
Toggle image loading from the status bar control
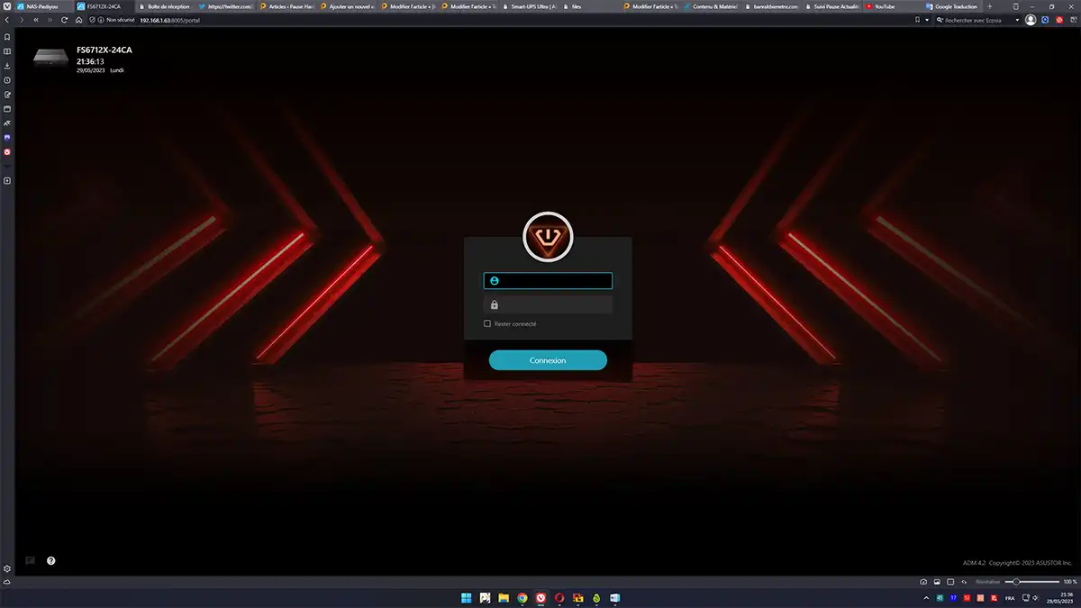(937, 582)
